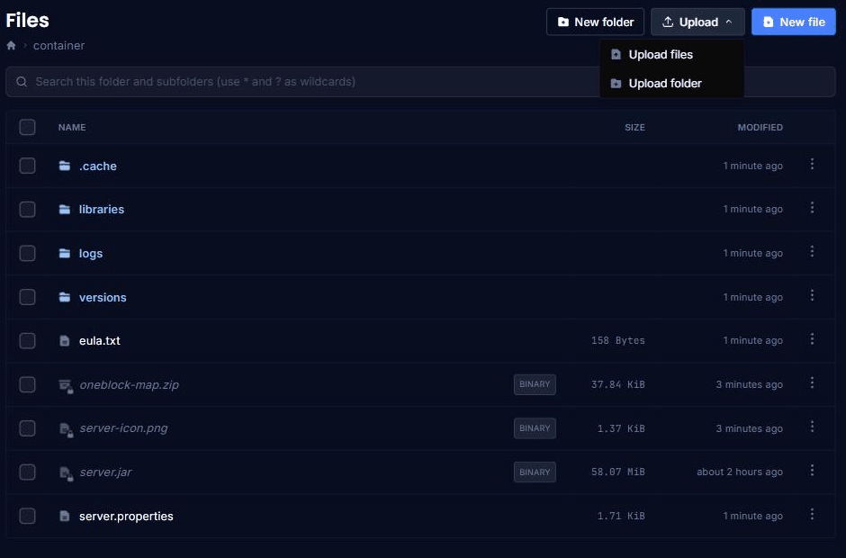Viewport: 846px width, 558px height.
Task: Check the server.properties checkbox
Action: [x=28, y=516]
